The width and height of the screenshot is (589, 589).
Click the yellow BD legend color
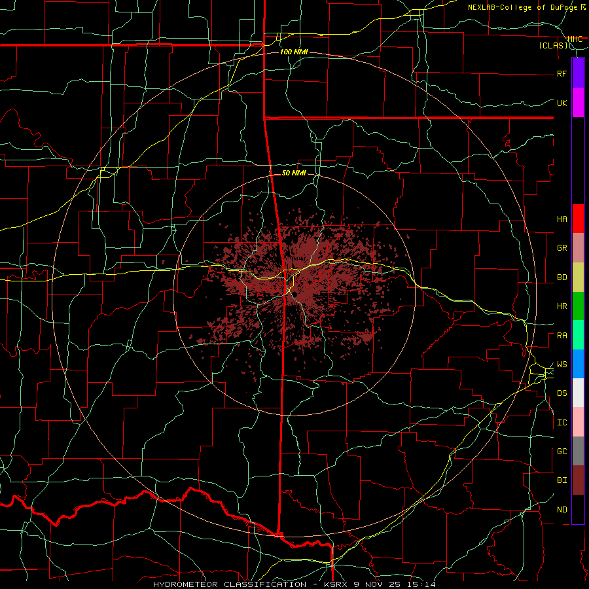coord(578,277)
